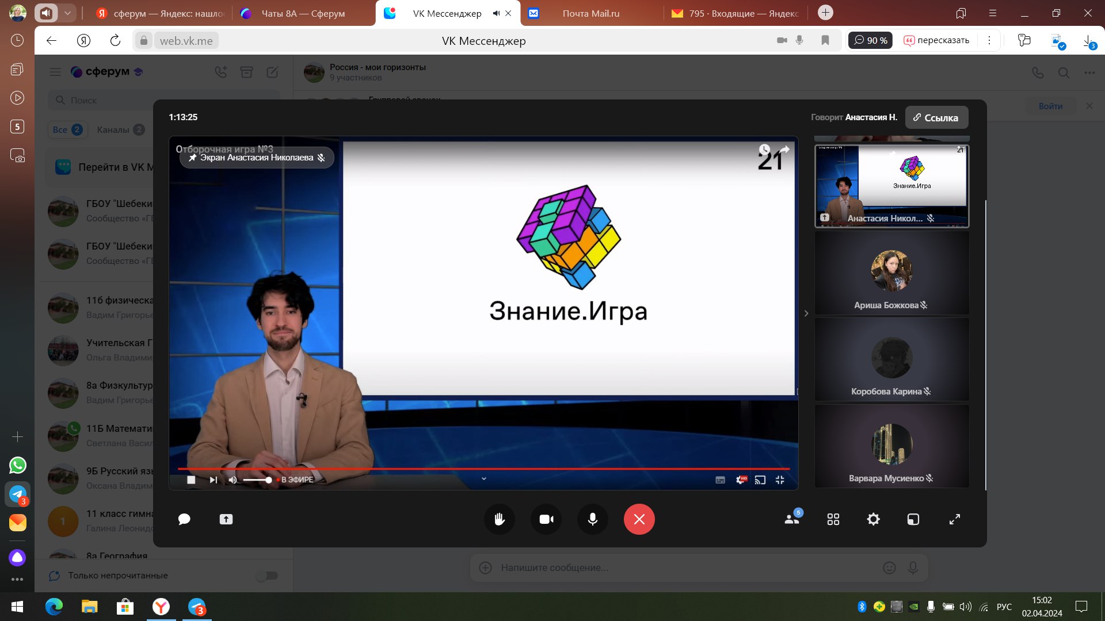Open WhatsApp in browser sidebar
The width and height of the screenshot is (1105, 621).
coord(18,465)
